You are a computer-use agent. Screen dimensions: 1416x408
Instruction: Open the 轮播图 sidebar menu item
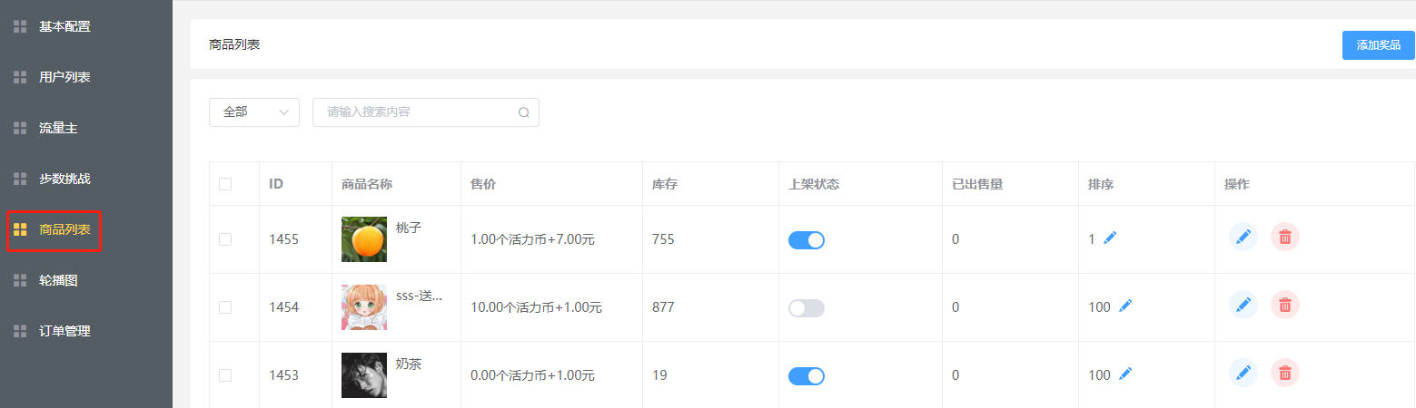(58, 280)
